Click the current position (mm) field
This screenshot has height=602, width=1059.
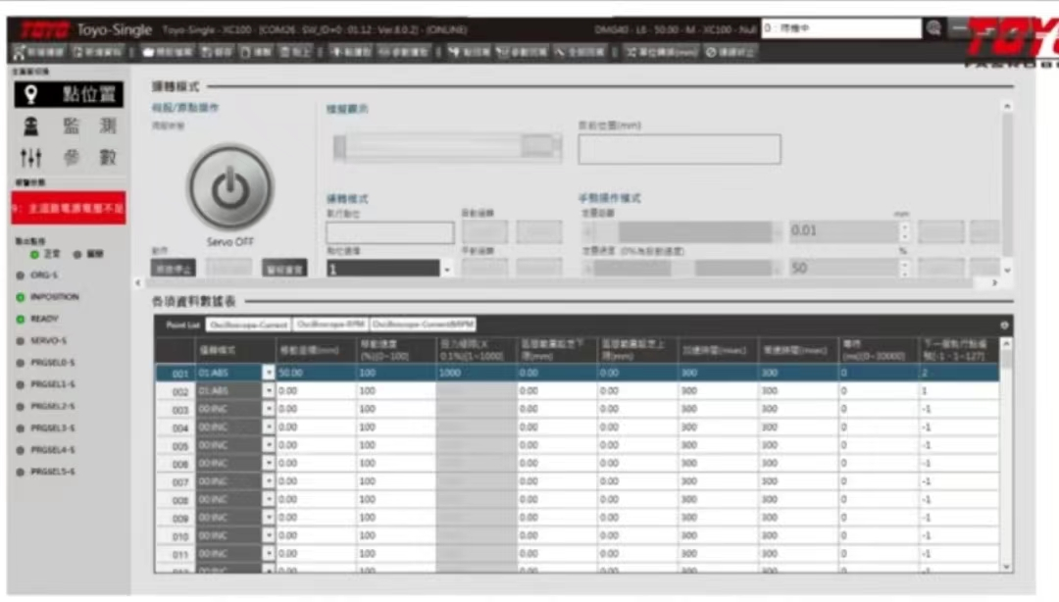pyautogui.click(x=679, y=150)
